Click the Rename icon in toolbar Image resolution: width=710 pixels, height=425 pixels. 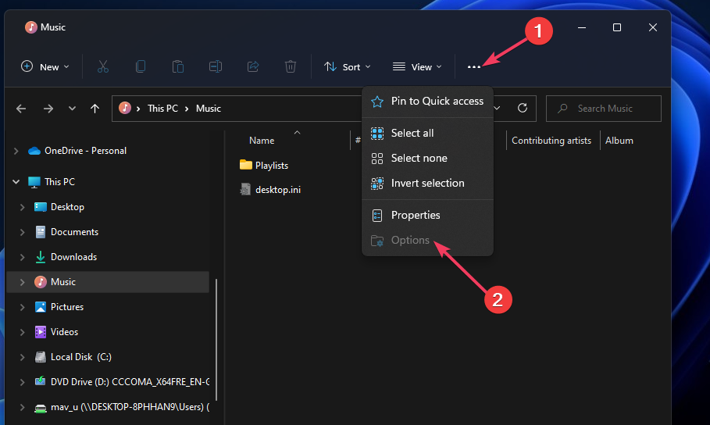(x=216, y=66)
